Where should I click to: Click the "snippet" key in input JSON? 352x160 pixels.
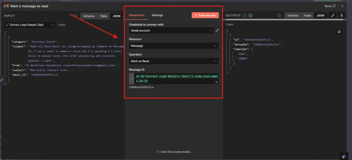pos(19,46)
